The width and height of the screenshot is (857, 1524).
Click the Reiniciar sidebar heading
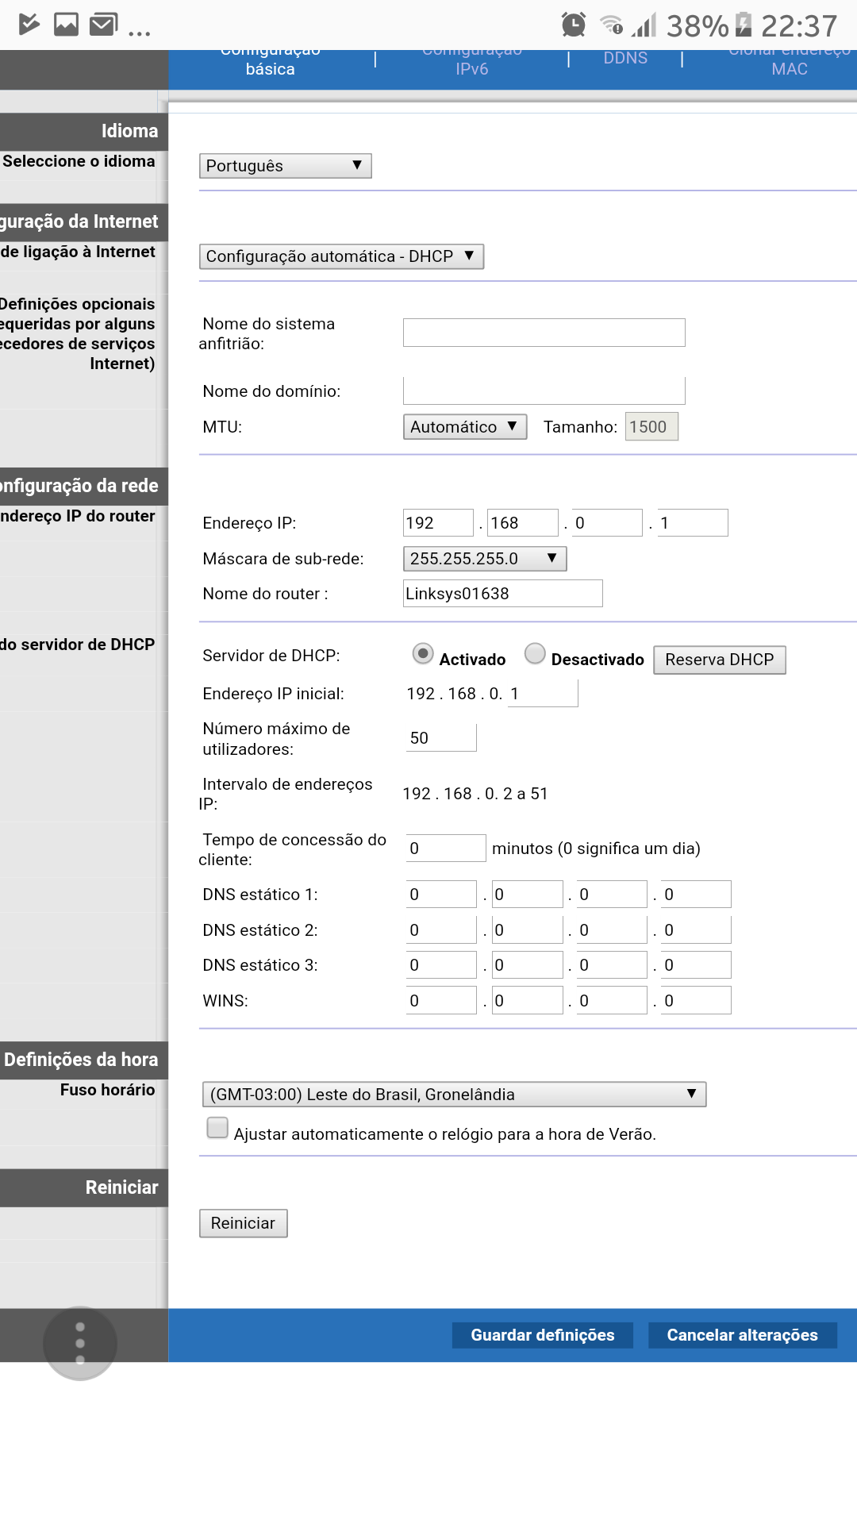tap(121, 1187)
